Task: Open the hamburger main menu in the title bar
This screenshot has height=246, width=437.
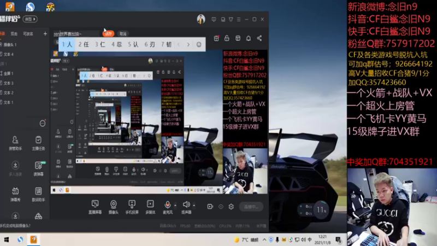Action: 239,19
